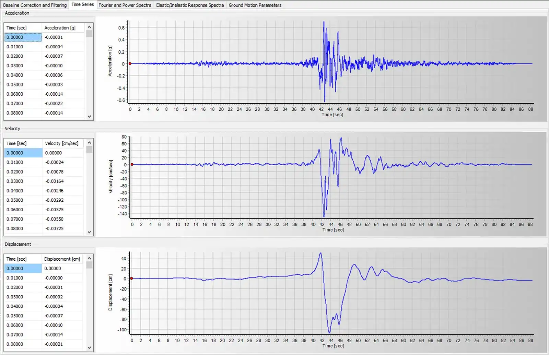Open the Ground Motion Parameters tab

[x=255, y=5]
